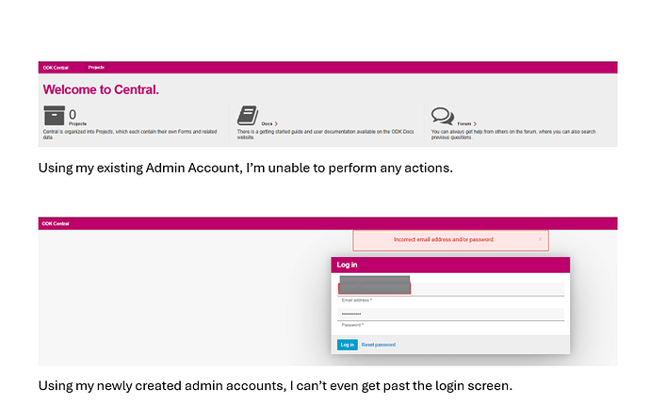Open the Projects tab in top navbar

96,68
